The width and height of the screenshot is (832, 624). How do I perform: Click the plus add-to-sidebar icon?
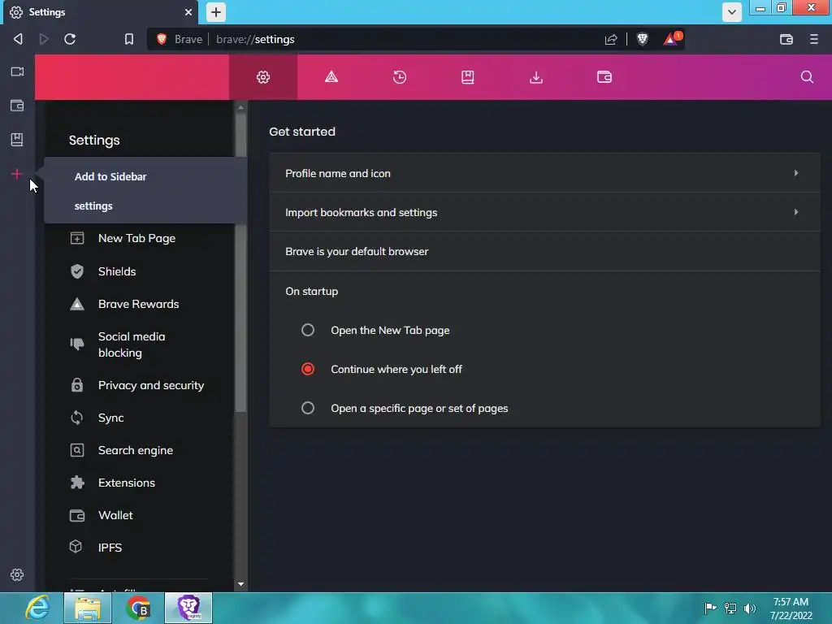[17, 174]
